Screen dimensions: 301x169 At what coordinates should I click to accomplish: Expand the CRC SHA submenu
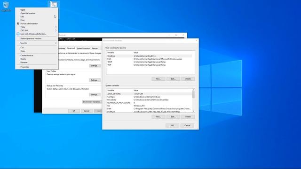[37, 31]
